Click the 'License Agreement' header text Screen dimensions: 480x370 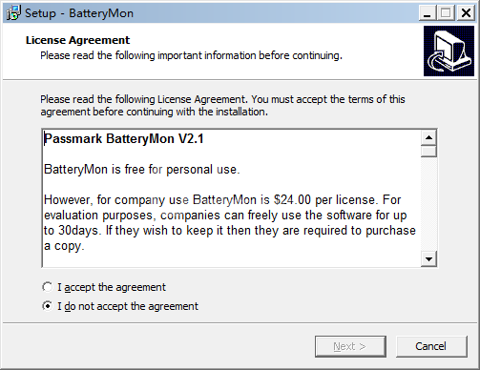tap(77, 40)
